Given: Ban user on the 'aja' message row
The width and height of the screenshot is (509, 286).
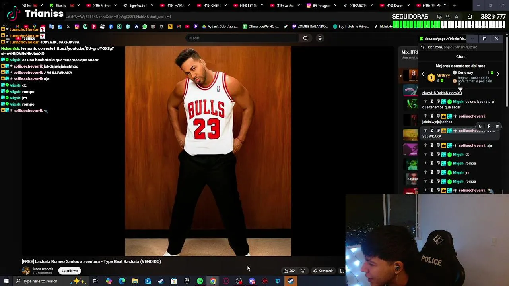Looking at the screenshot, I should pyautogui.click(x=438, y=145).
